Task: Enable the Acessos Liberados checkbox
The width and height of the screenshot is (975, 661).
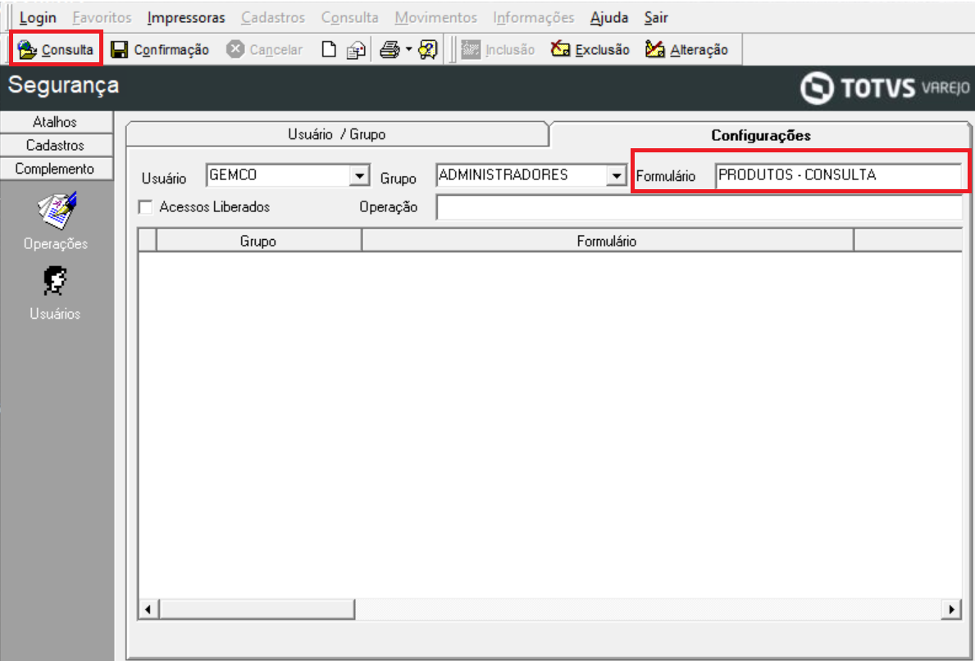Action: [145, 207]
